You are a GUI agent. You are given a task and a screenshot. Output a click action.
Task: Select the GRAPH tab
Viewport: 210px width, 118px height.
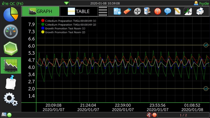41,11
